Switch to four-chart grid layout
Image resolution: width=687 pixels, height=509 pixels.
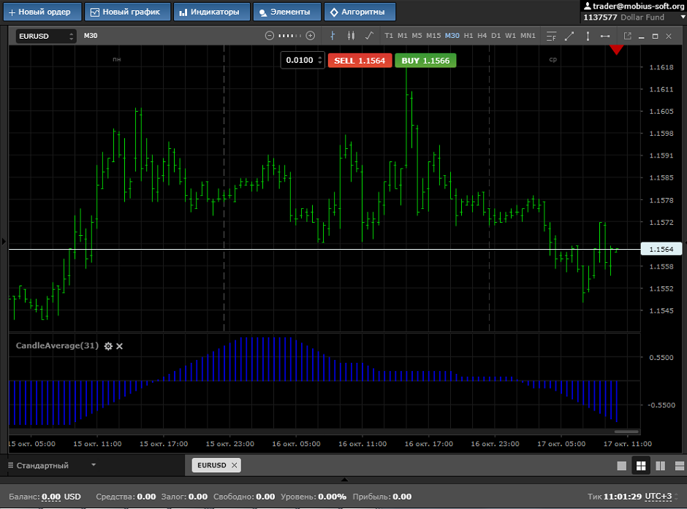[640, 466]
